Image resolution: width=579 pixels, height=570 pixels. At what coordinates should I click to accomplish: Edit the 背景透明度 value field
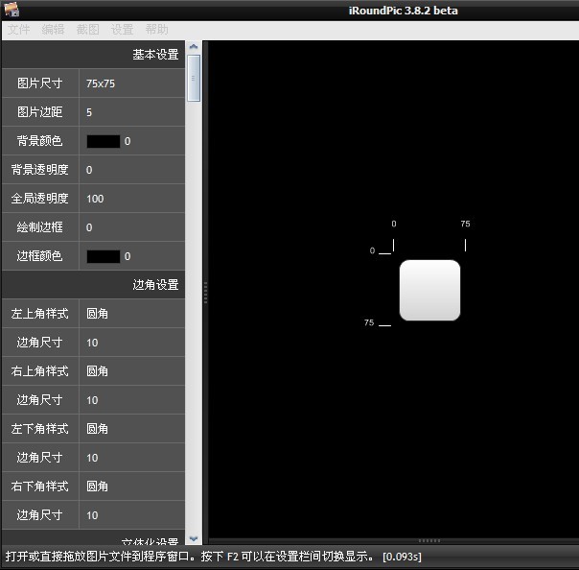(132, 170)
